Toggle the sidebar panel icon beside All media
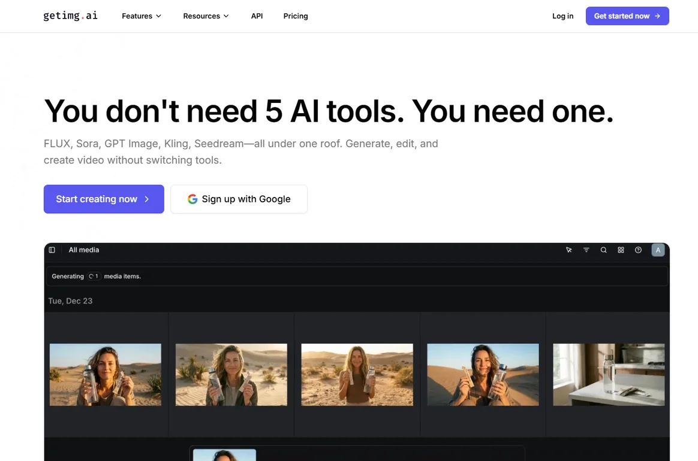 [52, 250]
